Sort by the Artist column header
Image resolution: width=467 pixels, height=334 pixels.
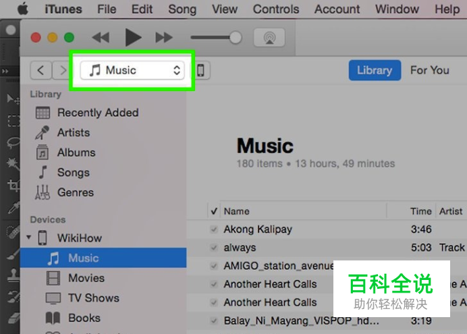pyautogui.click(x=451, y=211)
